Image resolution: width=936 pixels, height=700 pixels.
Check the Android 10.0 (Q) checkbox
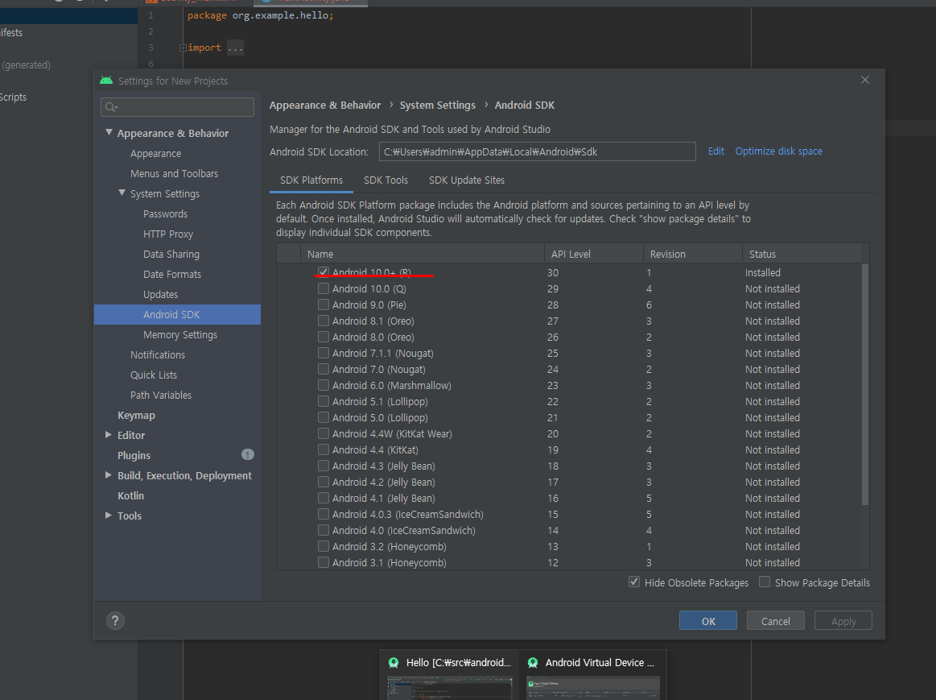(x=324, y=288)
